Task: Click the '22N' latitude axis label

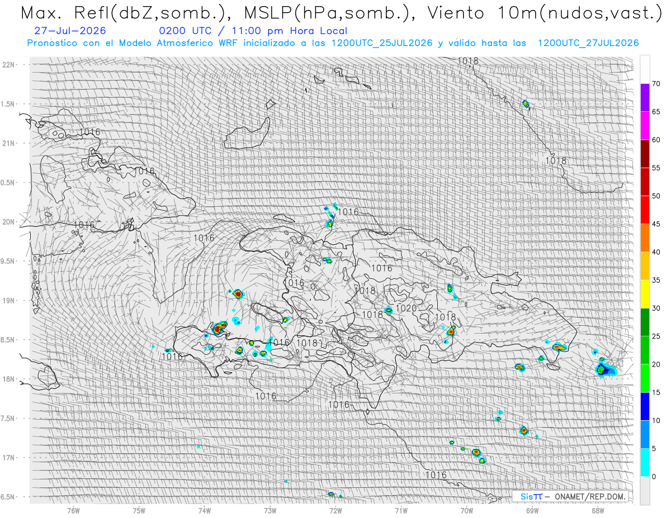Action: 8,64
